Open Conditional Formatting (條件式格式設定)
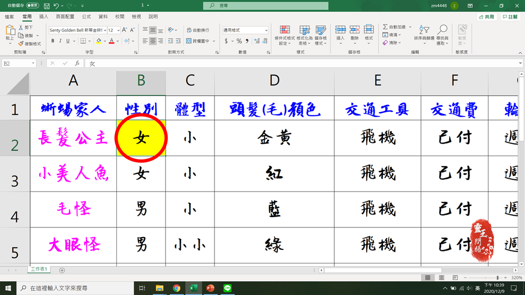525x295 pixels. [285, 35]
